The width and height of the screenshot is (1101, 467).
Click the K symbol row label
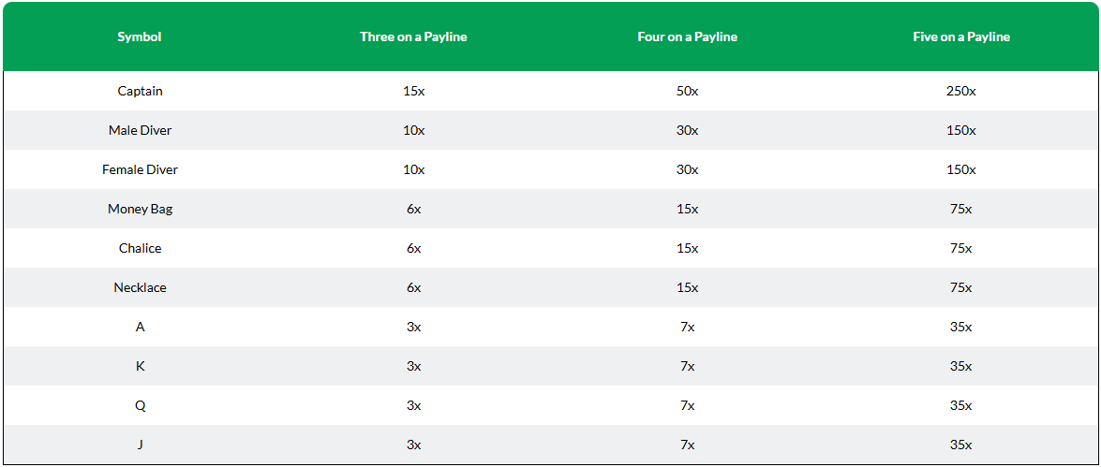(140, 366)
